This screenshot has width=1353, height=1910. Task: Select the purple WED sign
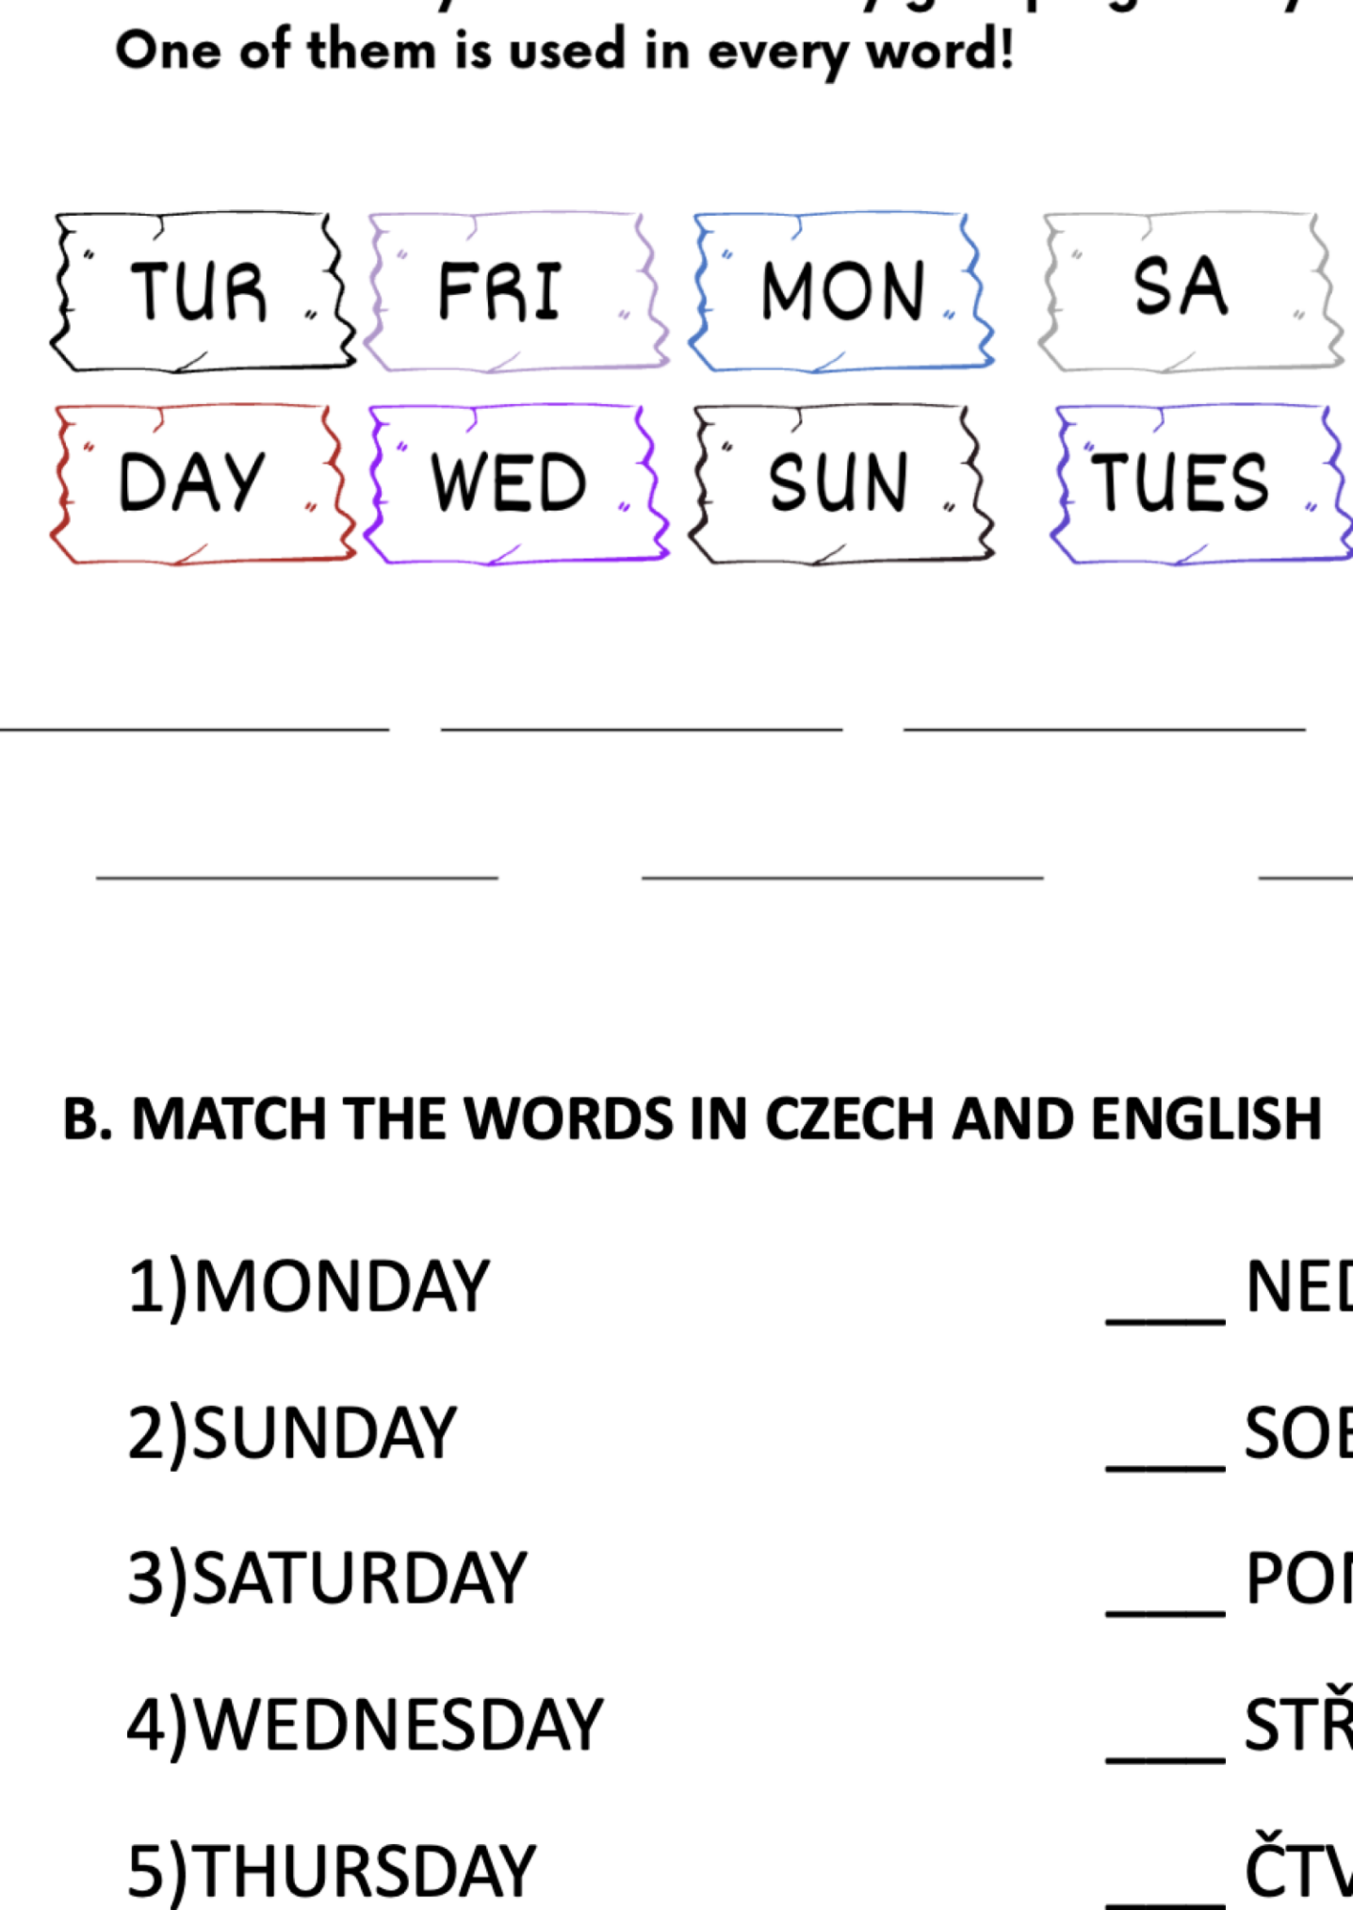click(x=516, y=484)
